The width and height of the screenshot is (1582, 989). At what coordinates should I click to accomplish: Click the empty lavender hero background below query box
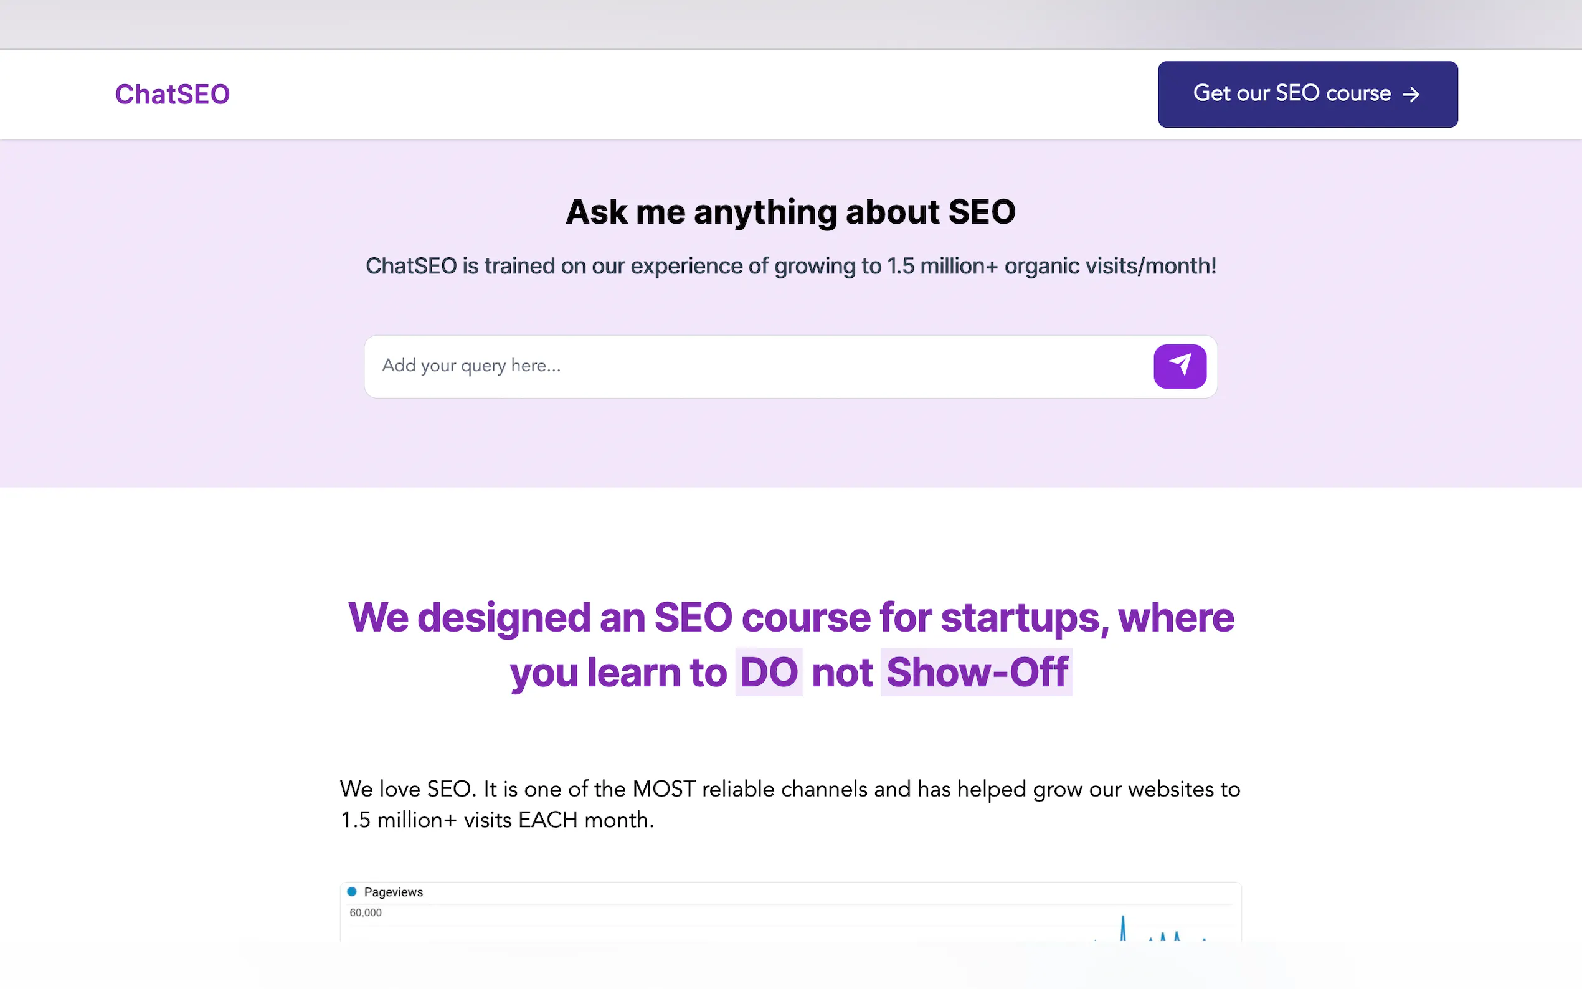tap(790, 445)
